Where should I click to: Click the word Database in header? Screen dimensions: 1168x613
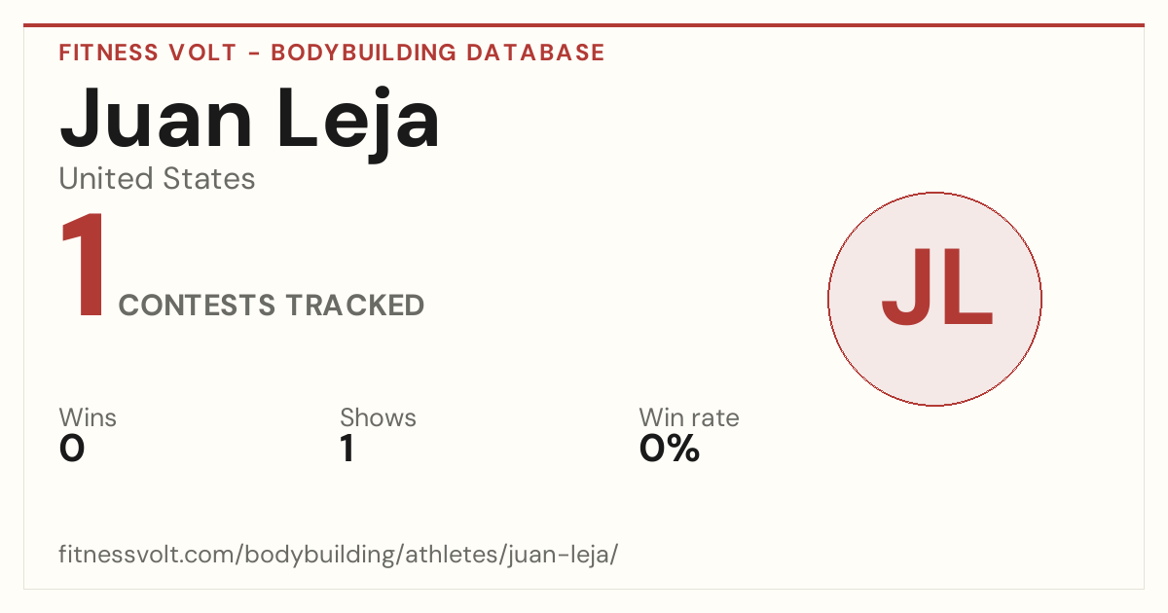pyautogui.click(x=536, y=53)
